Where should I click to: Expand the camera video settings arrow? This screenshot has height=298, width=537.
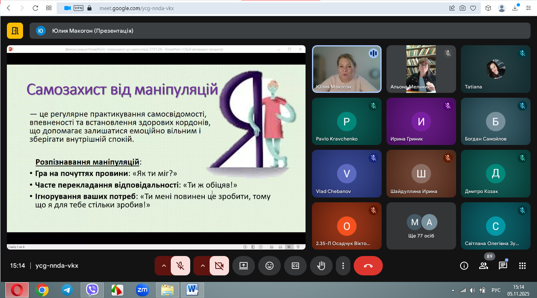tap(203, 266)
